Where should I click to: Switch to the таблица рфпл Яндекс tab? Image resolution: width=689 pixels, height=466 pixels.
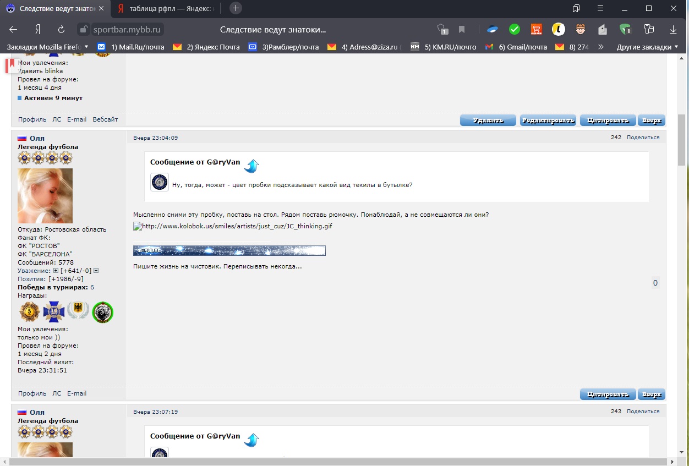click(166, 9)
